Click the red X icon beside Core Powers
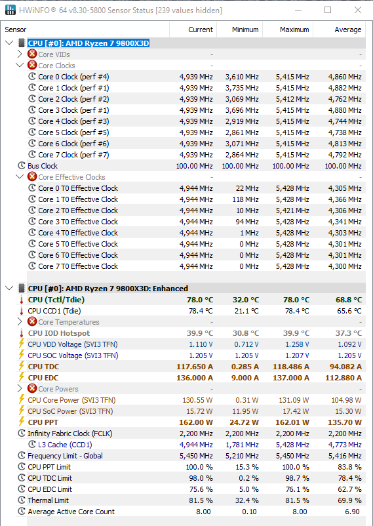373x526 pixels. pos(32,388)
